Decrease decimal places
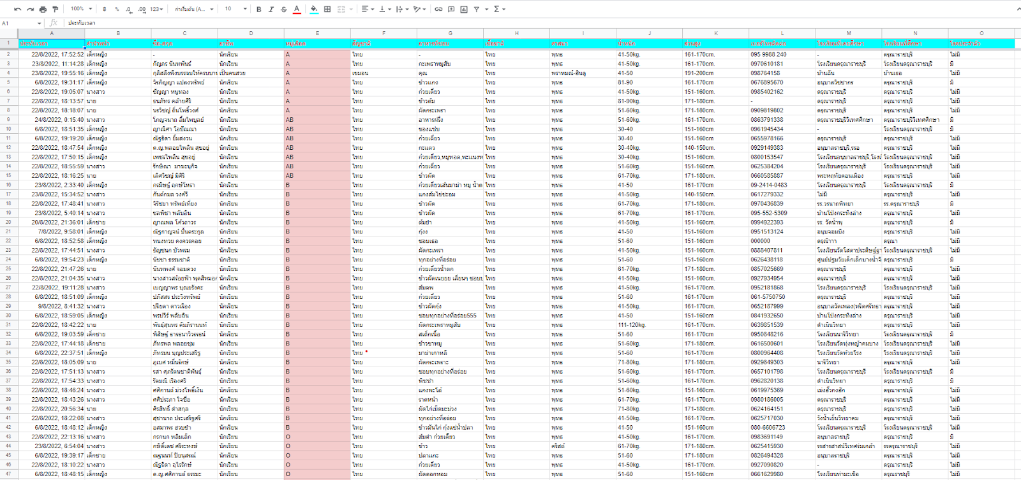 point(129,9)
